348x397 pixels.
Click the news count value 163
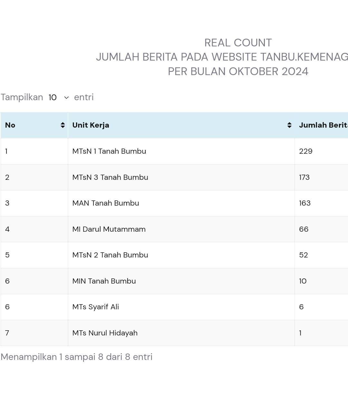(x=304, y=203)
